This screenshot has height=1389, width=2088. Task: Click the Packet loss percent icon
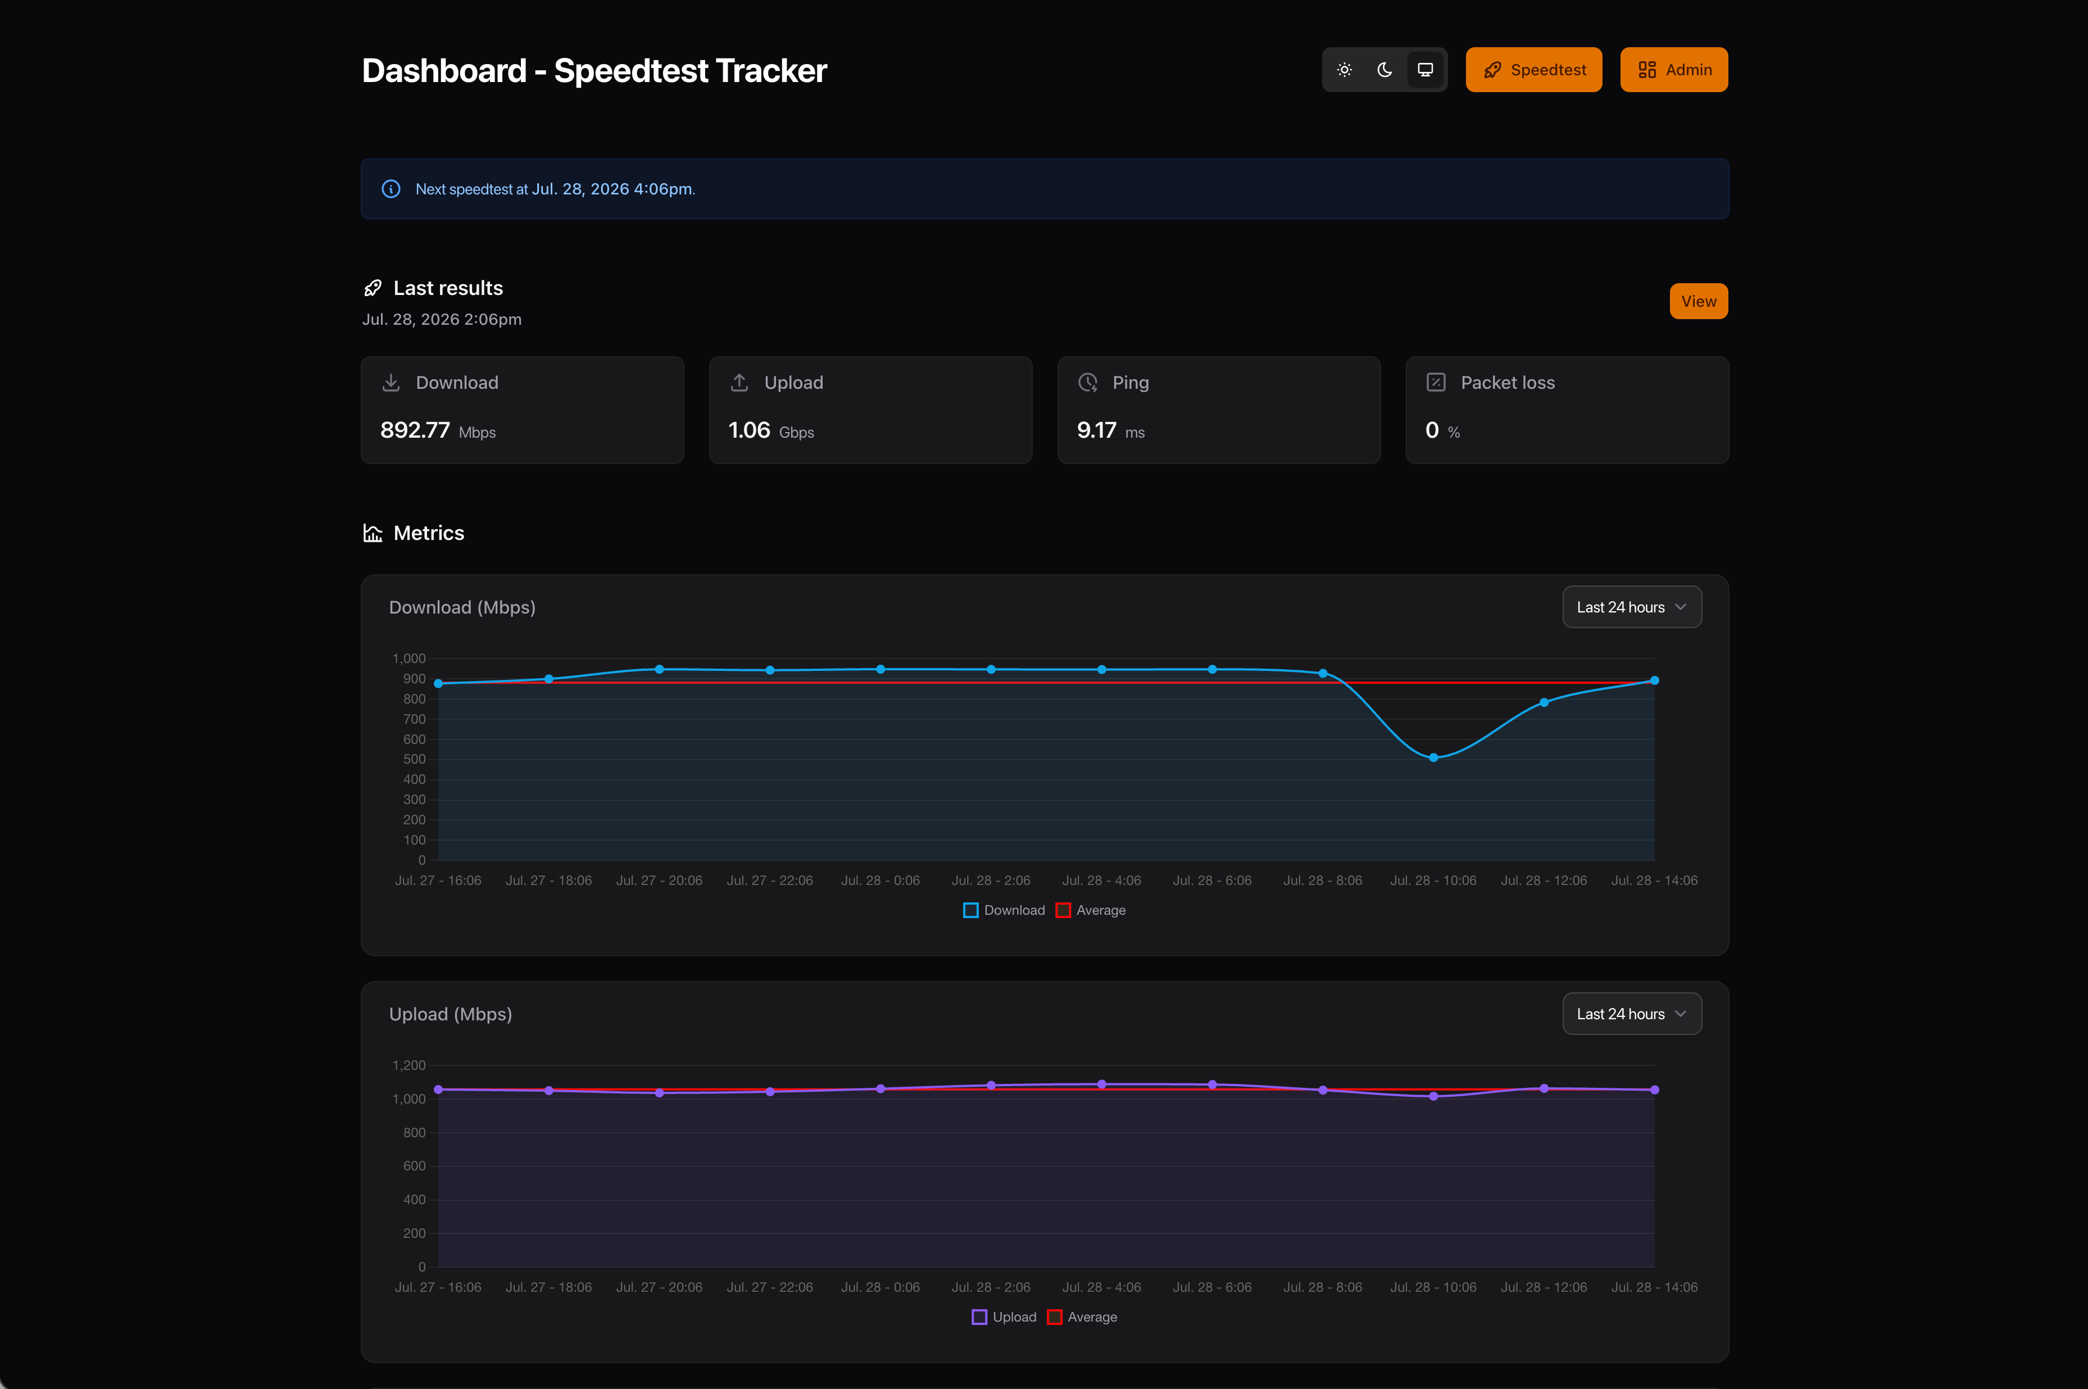pyautogui.click(x=1436, y=383)
